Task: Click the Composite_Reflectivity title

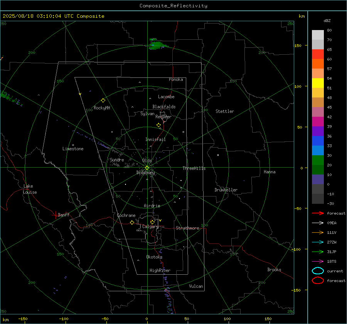Action: click(173, 6)
